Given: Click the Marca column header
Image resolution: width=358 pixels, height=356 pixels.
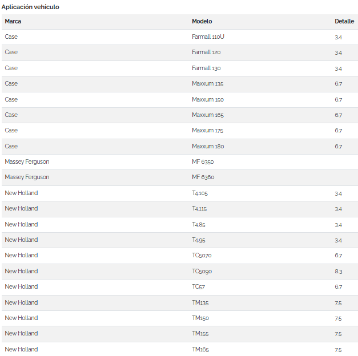Looking at the screenshot, I should [13, 22].
